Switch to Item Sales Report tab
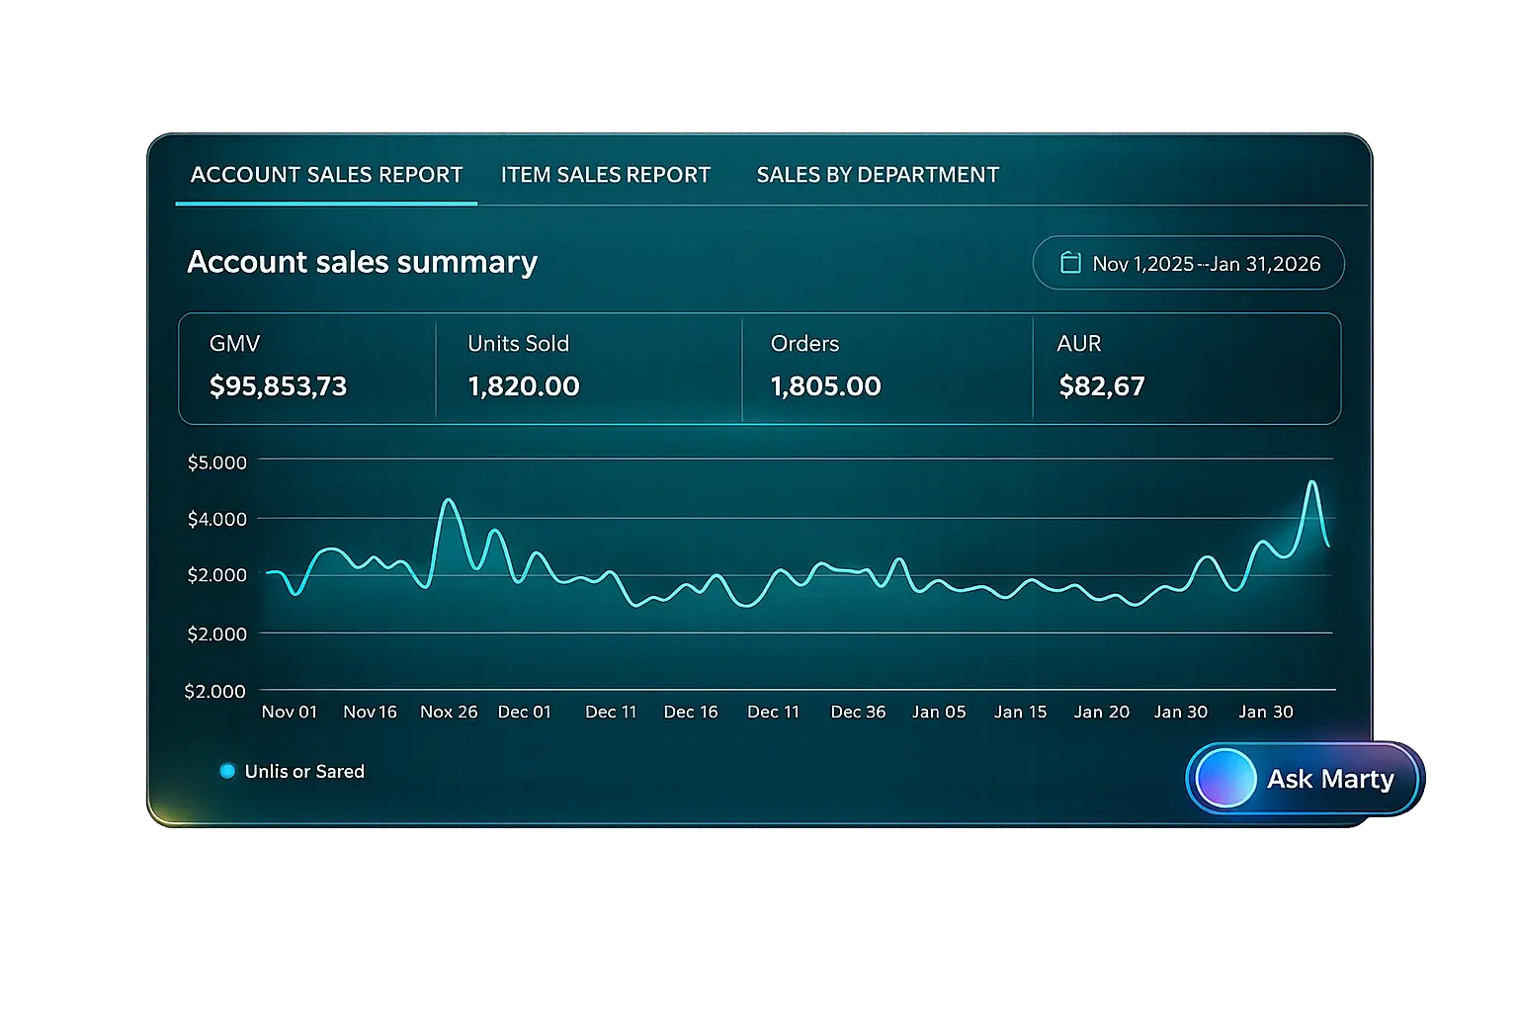The width and height of the screenshot is (1518, 1012). click(x=605, y=175)
